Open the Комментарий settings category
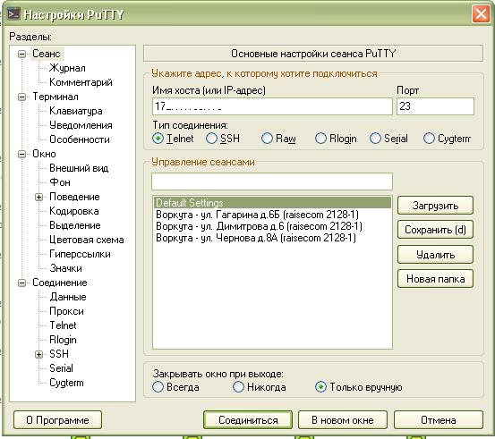Viewport: 495px width, 439px height. [x=81, y=82]
